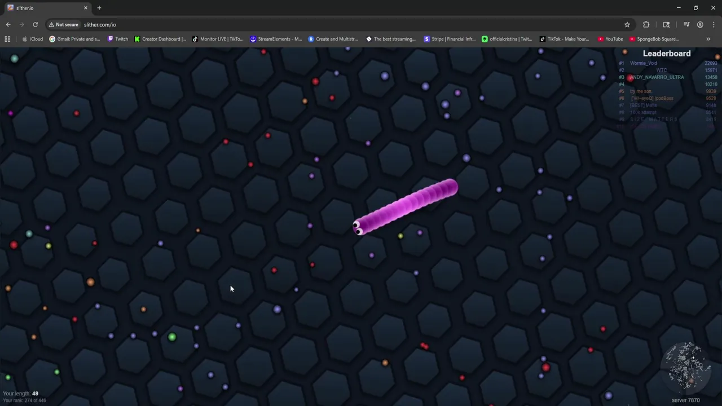
Task: Open the Creator Dashboard bookmark
Action: point(160,39)
